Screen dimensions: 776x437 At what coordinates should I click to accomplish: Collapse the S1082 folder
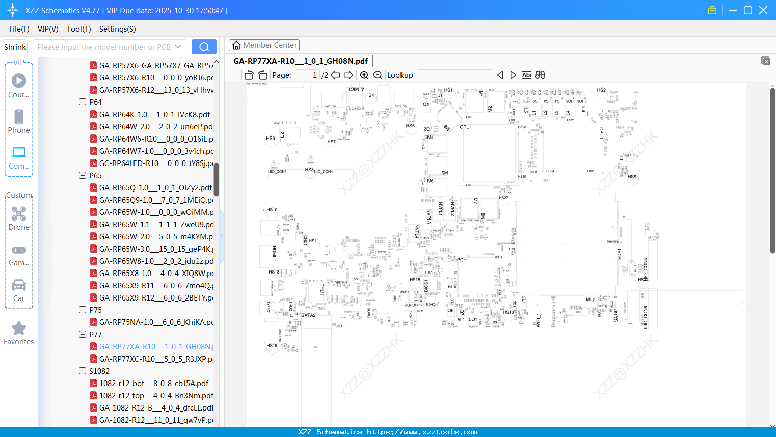(x=83, y=371)
